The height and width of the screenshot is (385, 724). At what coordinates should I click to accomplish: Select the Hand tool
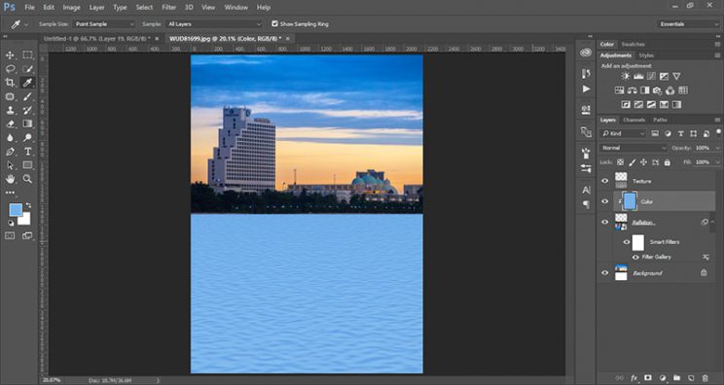(x=10, y=179)
